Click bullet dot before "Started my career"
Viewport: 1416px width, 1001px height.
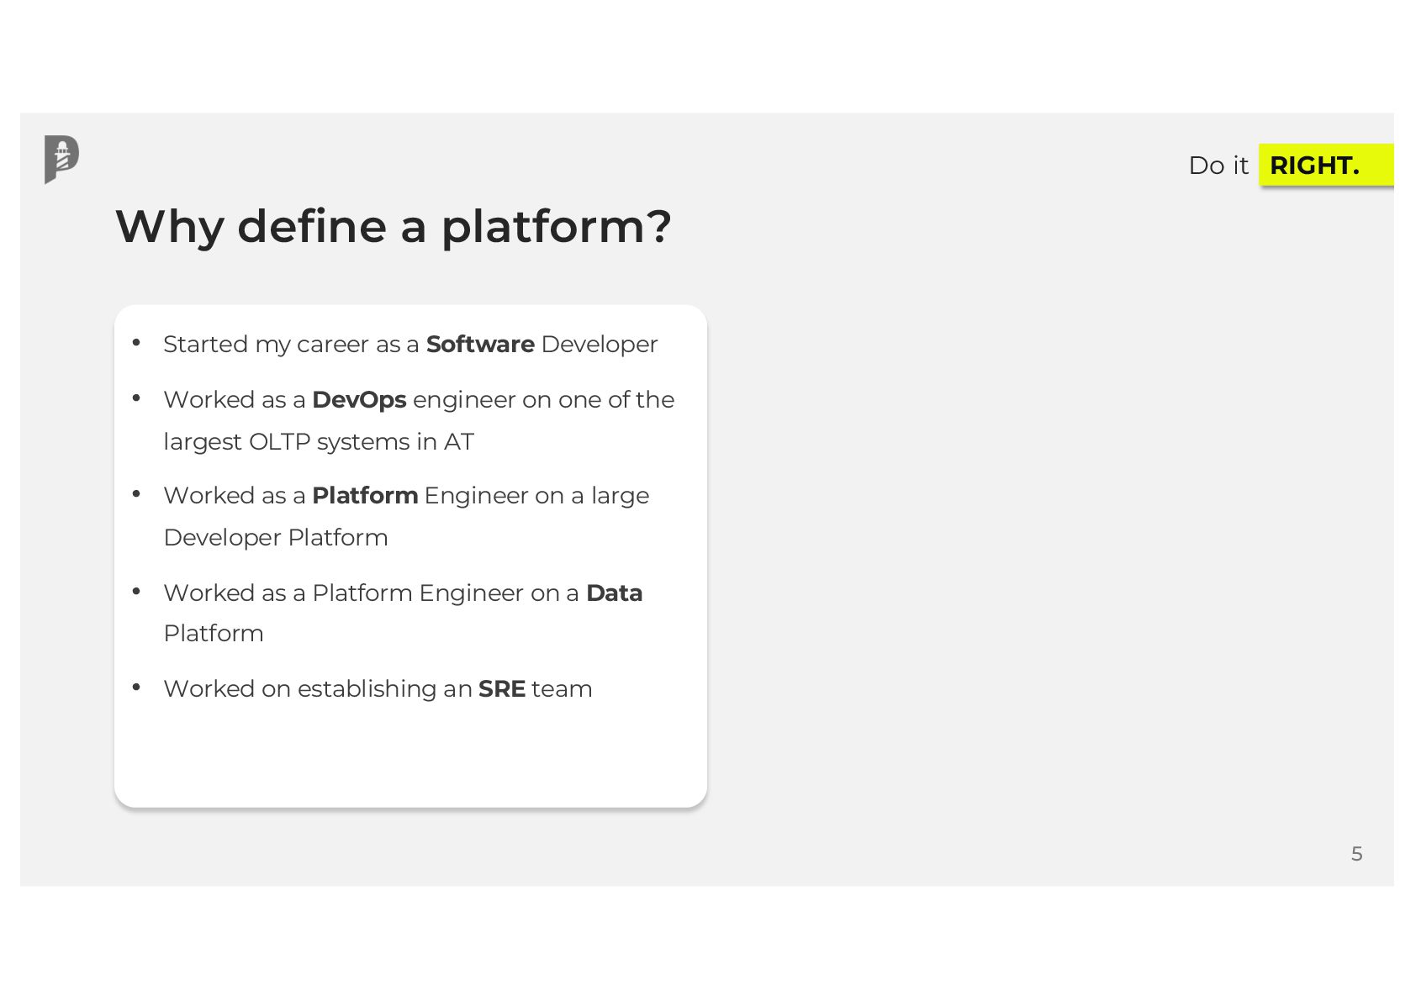click(x=136, y=343)
